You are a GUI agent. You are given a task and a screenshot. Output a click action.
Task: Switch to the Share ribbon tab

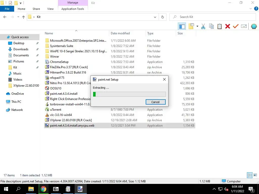pos(36,9)
